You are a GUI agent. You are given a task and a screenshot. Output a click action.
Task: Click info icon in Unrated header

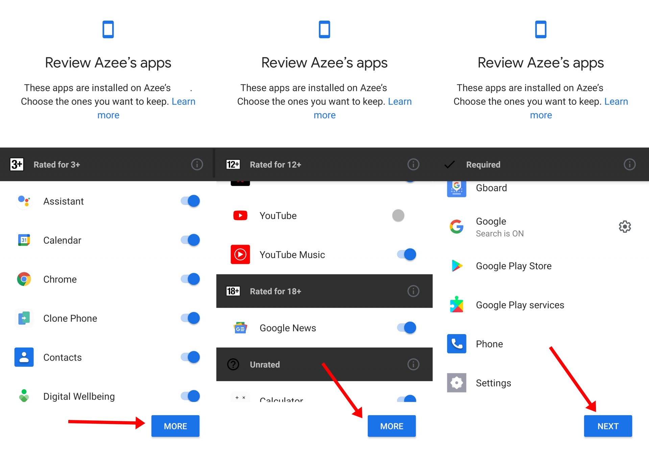(413, 364)
